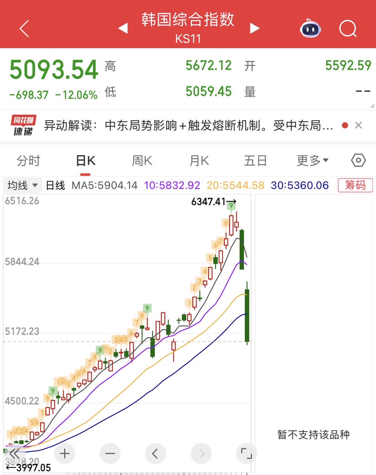Tap the 3997.05 low marker
376x475 pixels.
click(x=28, y=468)
